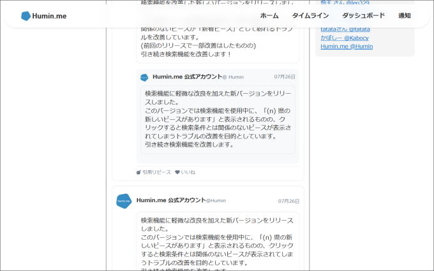Open the かぼしー @Kabocy profile link
Image resolution: width=434 pixels, height=271 pixels.
tap(345, 38)
